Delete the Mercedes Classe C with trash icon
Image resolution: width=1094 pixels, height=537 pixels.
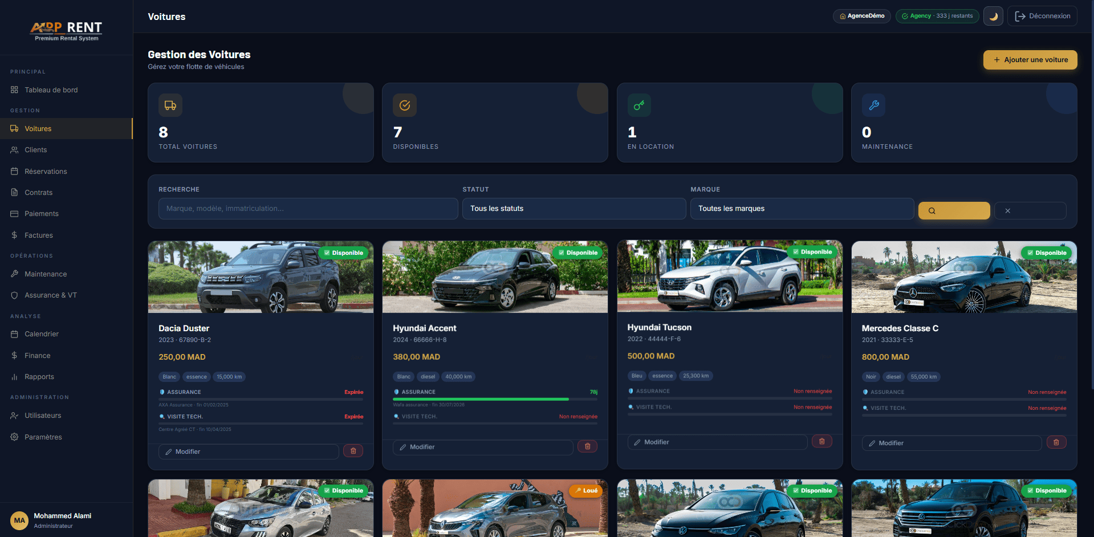[x=1056, y=442]
